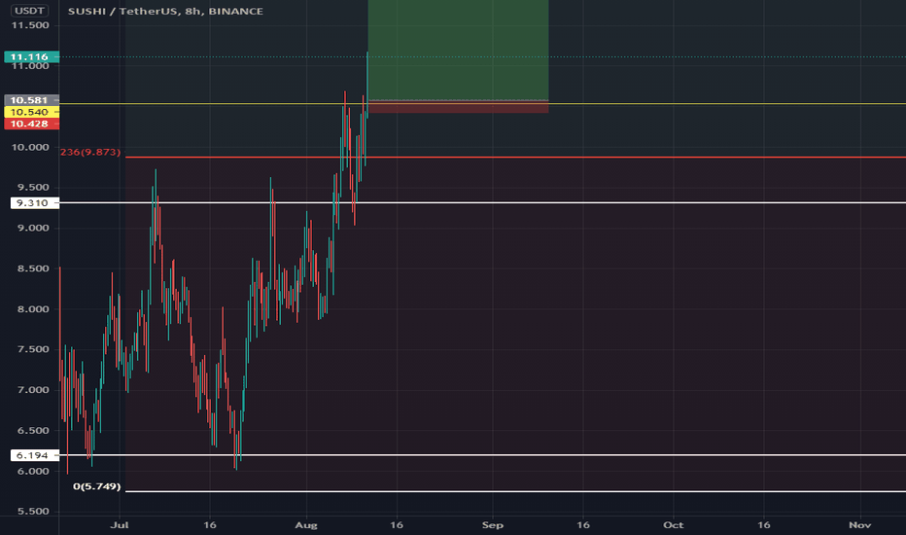The width and height of the screenshot is (906, 535).
Task: Select the yellow 10.540 price label
Action: pyautogui.click(x=31, y=112)
